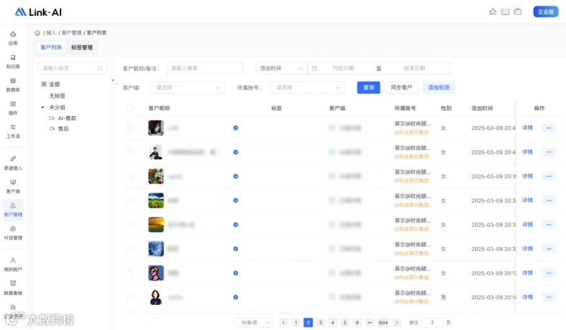Tick the select-all header checkbox
Screen dimensions: 566x330
pos(130,108)
